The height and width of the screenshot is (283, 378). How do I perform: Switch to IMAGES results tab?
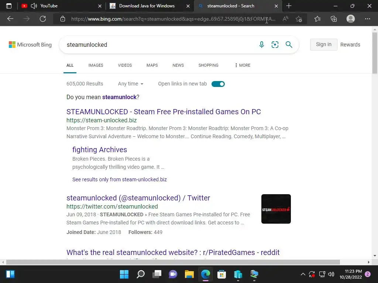(x=96, y=65)
